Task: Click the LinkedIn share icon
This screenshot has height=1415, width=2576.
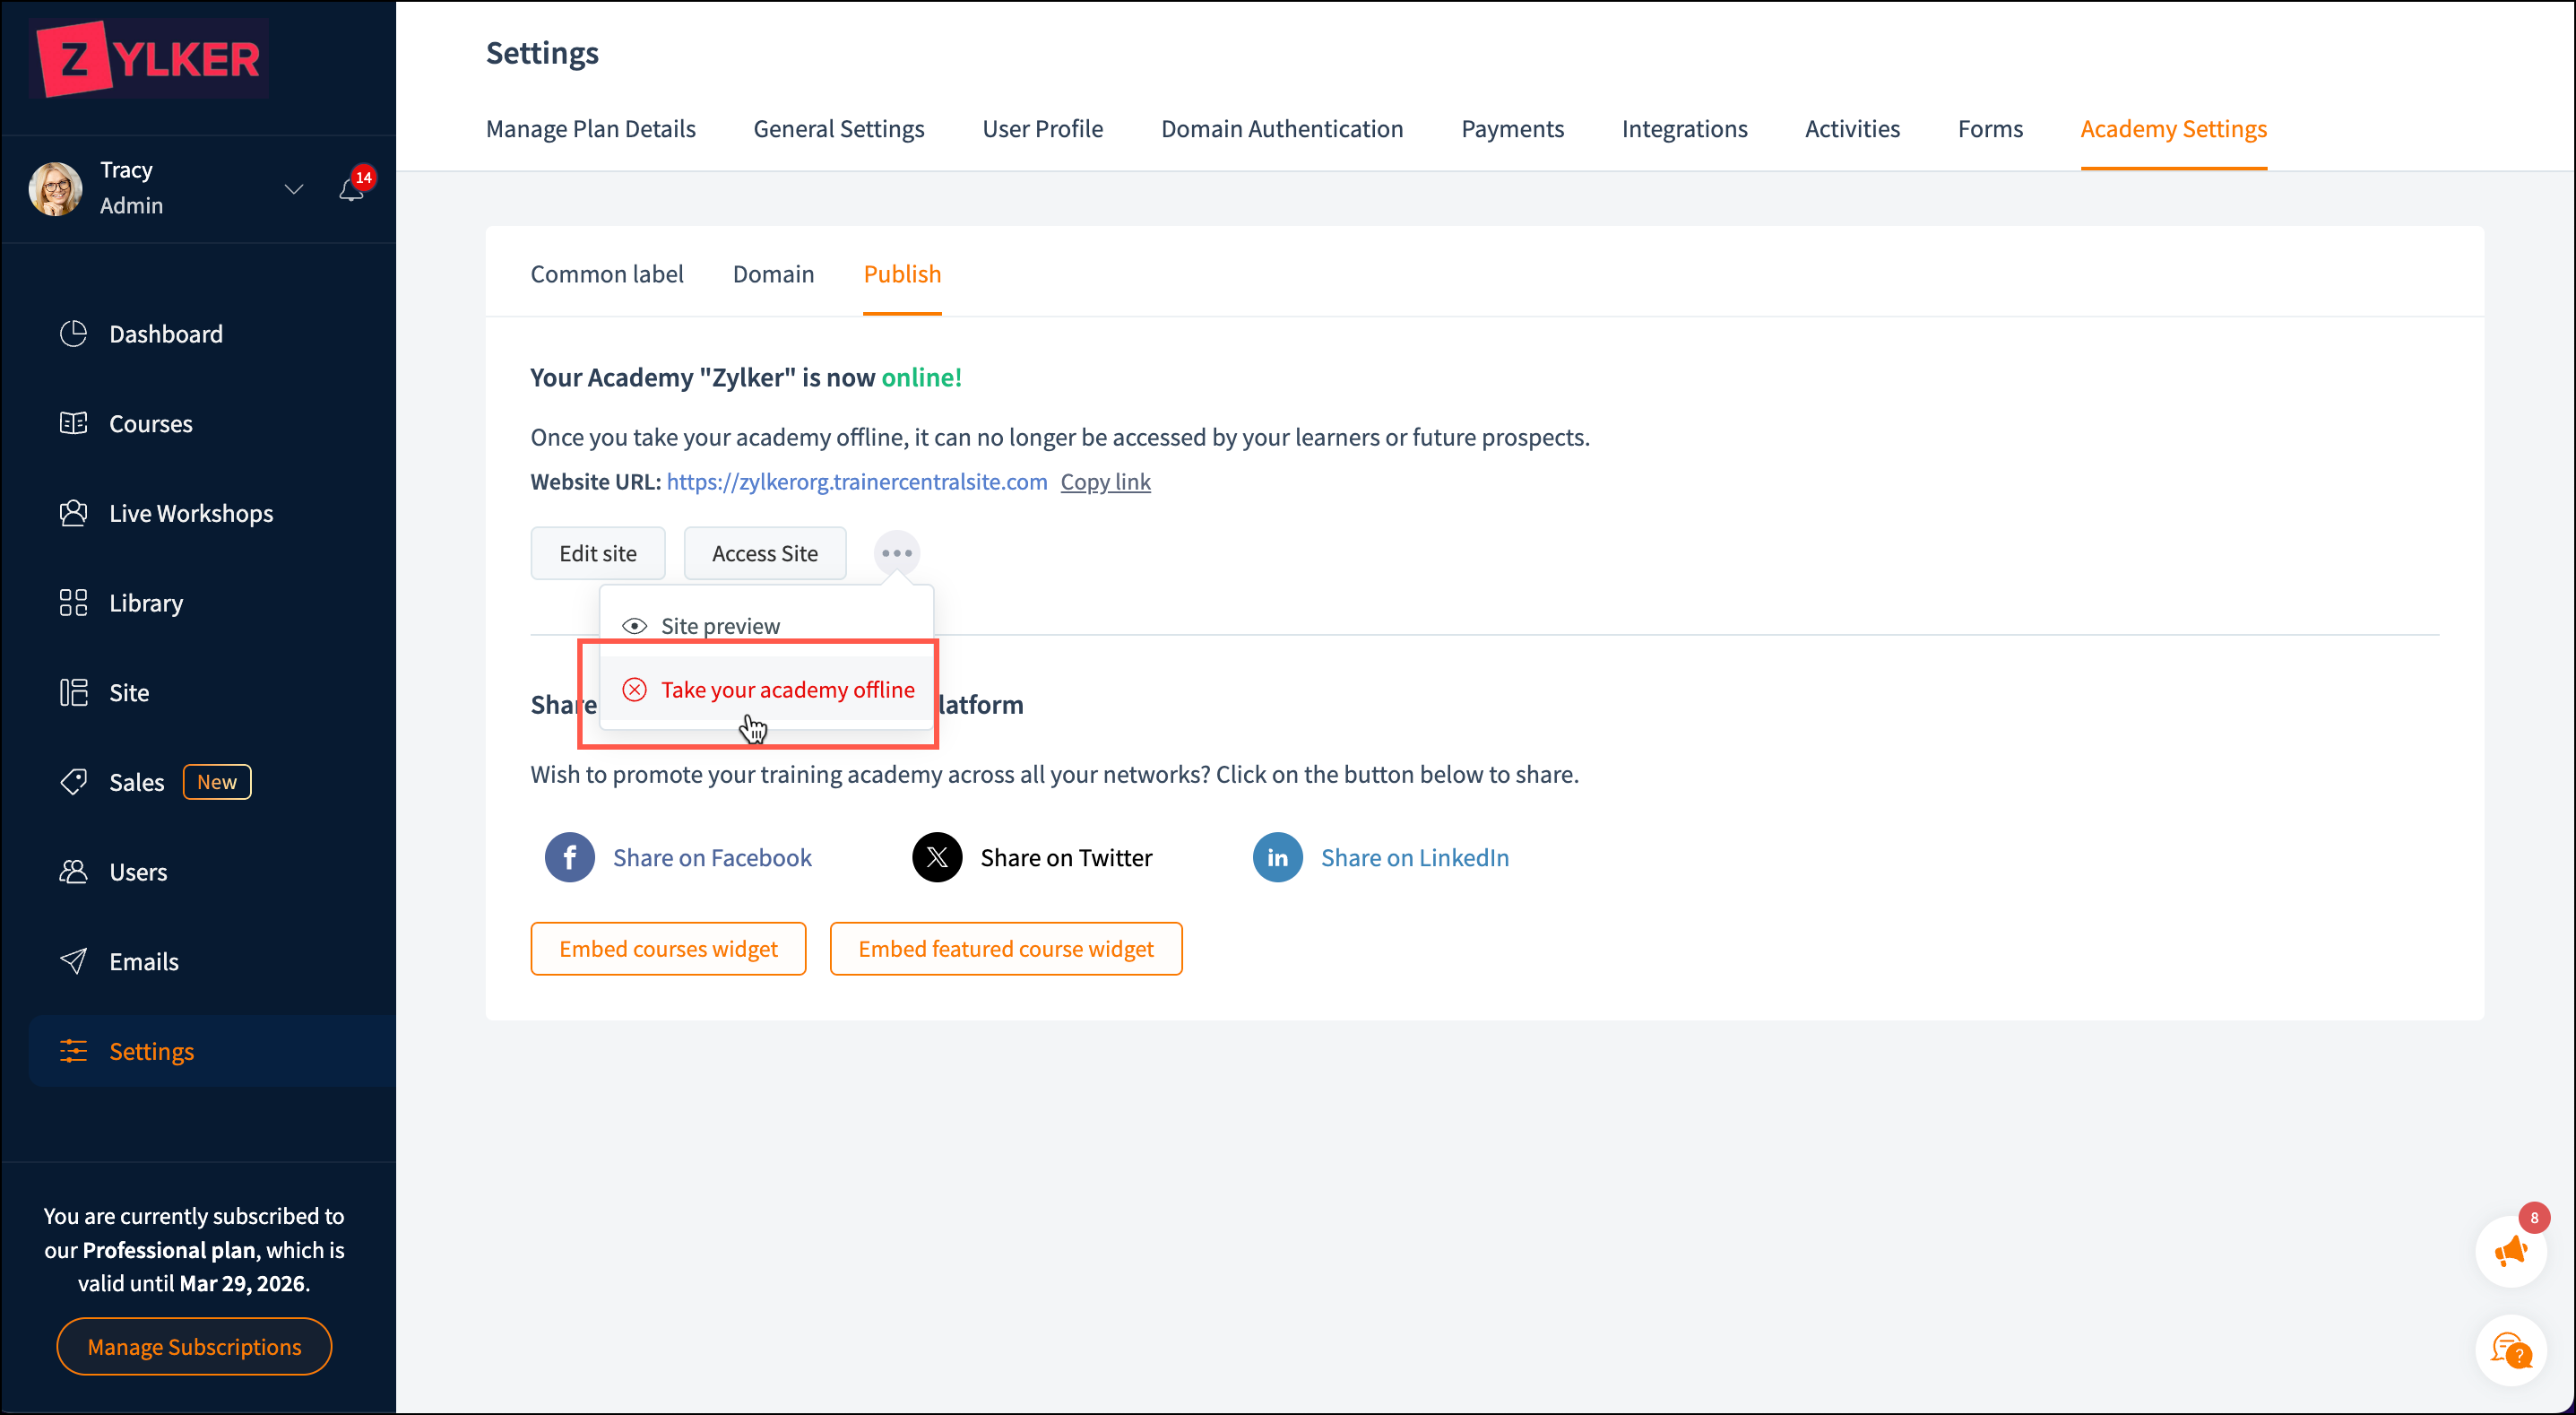Action: pos(1277,857)
